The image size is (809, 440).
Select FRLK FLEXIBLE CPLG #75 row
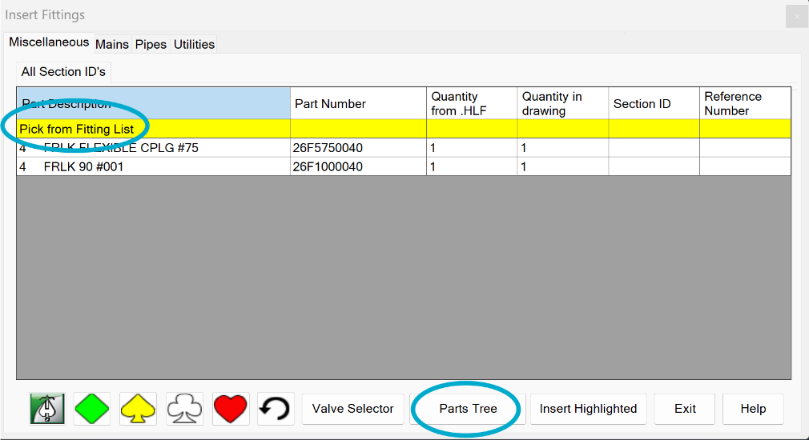(x=404, y=148)
